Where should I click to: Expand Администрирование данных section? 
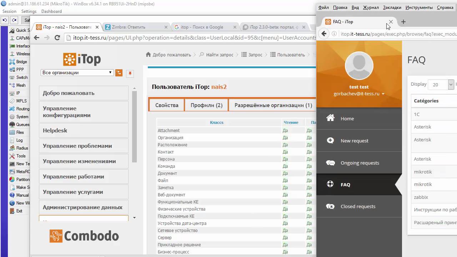pos(84,207)
